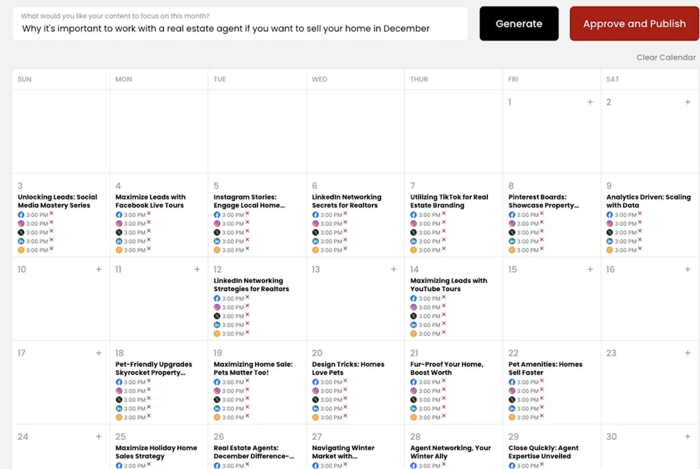Remove the orange-icon slot from Maximize Leads with Facebook Live Tours
This screenshot has height=469, width=700.
tap(149, 249)
